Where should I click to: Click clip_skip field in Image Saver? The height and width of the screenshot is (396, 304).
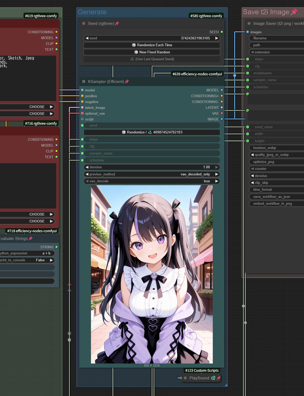point(276,183)
